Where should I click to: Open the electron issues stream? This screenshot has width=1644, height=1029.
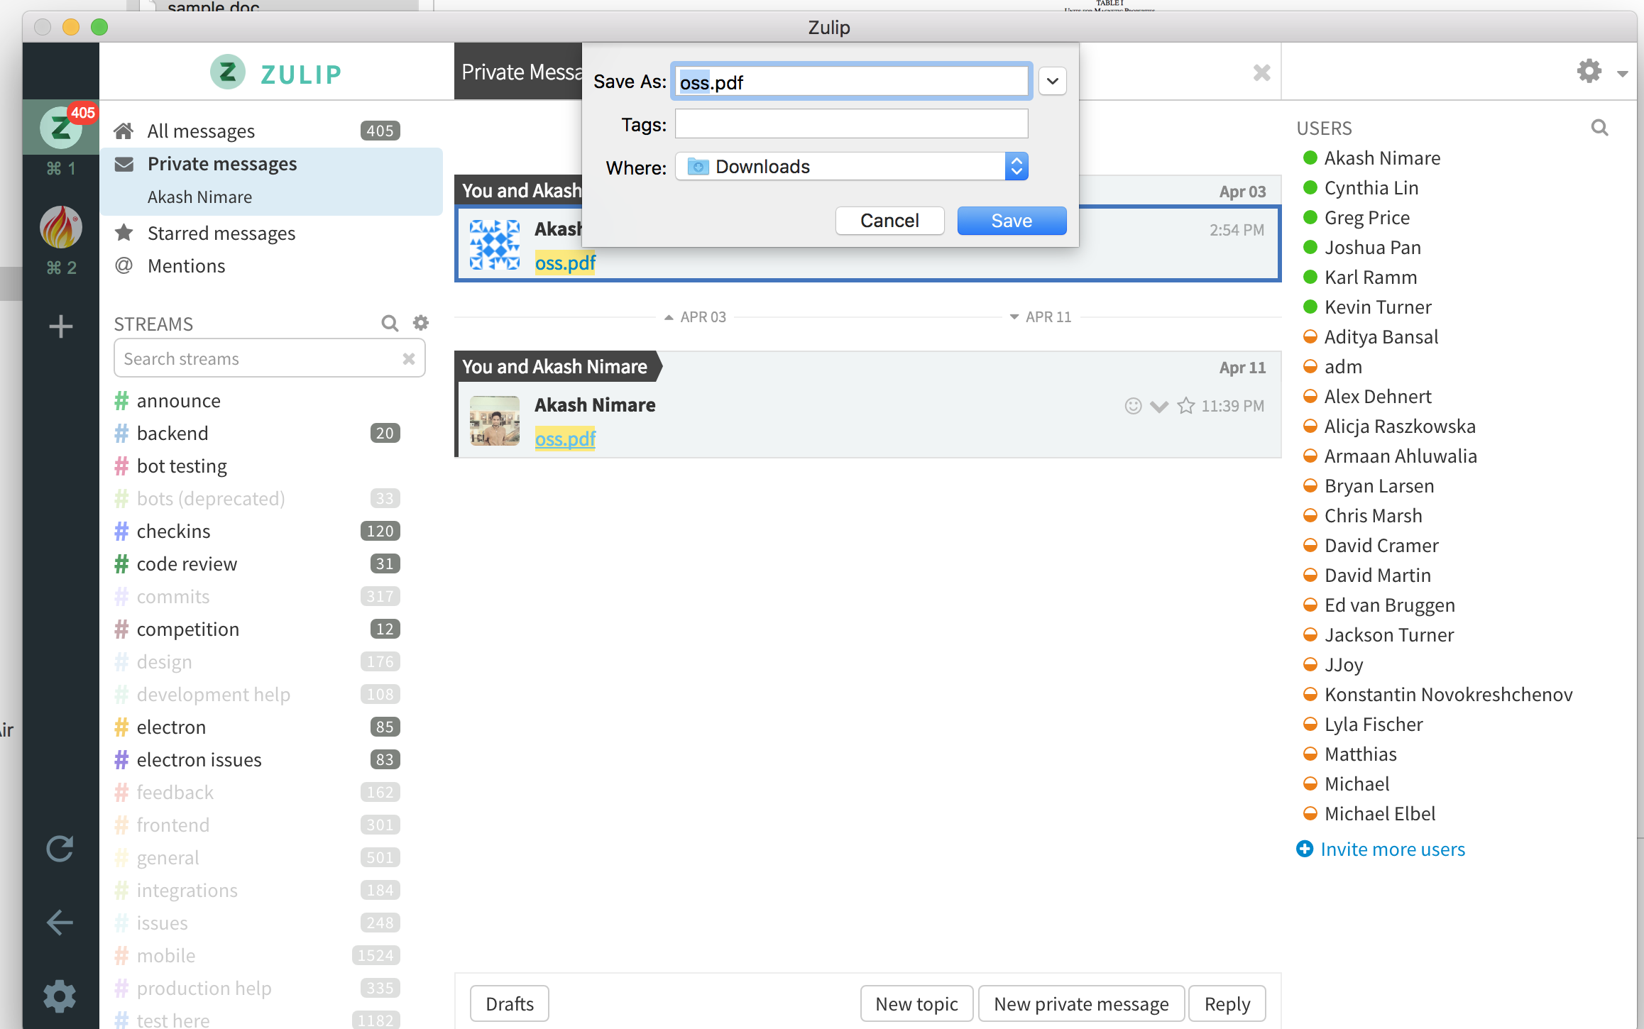(199, 760)
